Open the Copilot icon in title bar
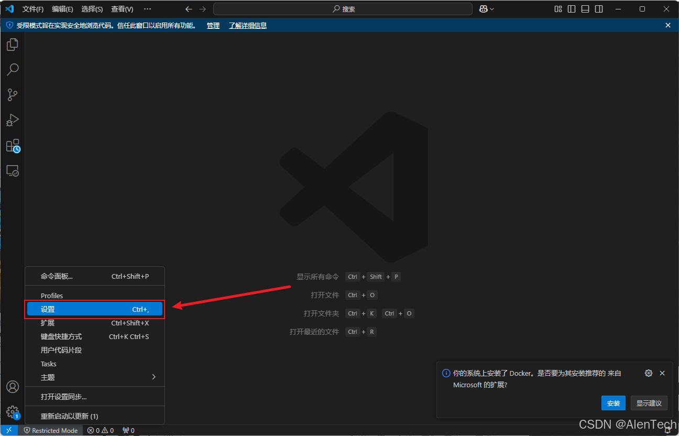The width and height of the screenshot is (679, 436). tap(484, 9)
